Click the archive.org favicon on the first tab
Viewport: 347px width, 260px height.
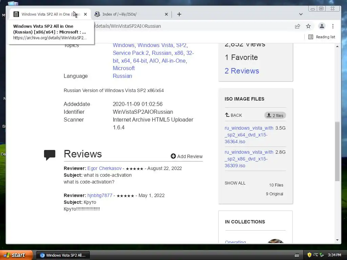16,14
